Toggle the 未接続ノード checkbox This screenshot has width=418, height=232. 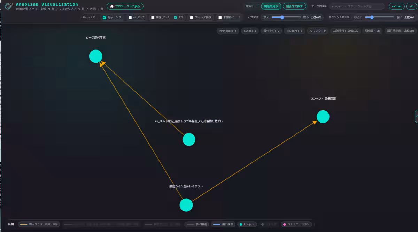click(220, 17)
